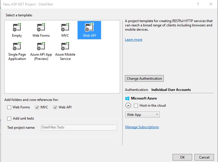This screenshot has width=218, height=162.
Task: Toggle the MVC core references checkbox
Action: pos(37,107)
